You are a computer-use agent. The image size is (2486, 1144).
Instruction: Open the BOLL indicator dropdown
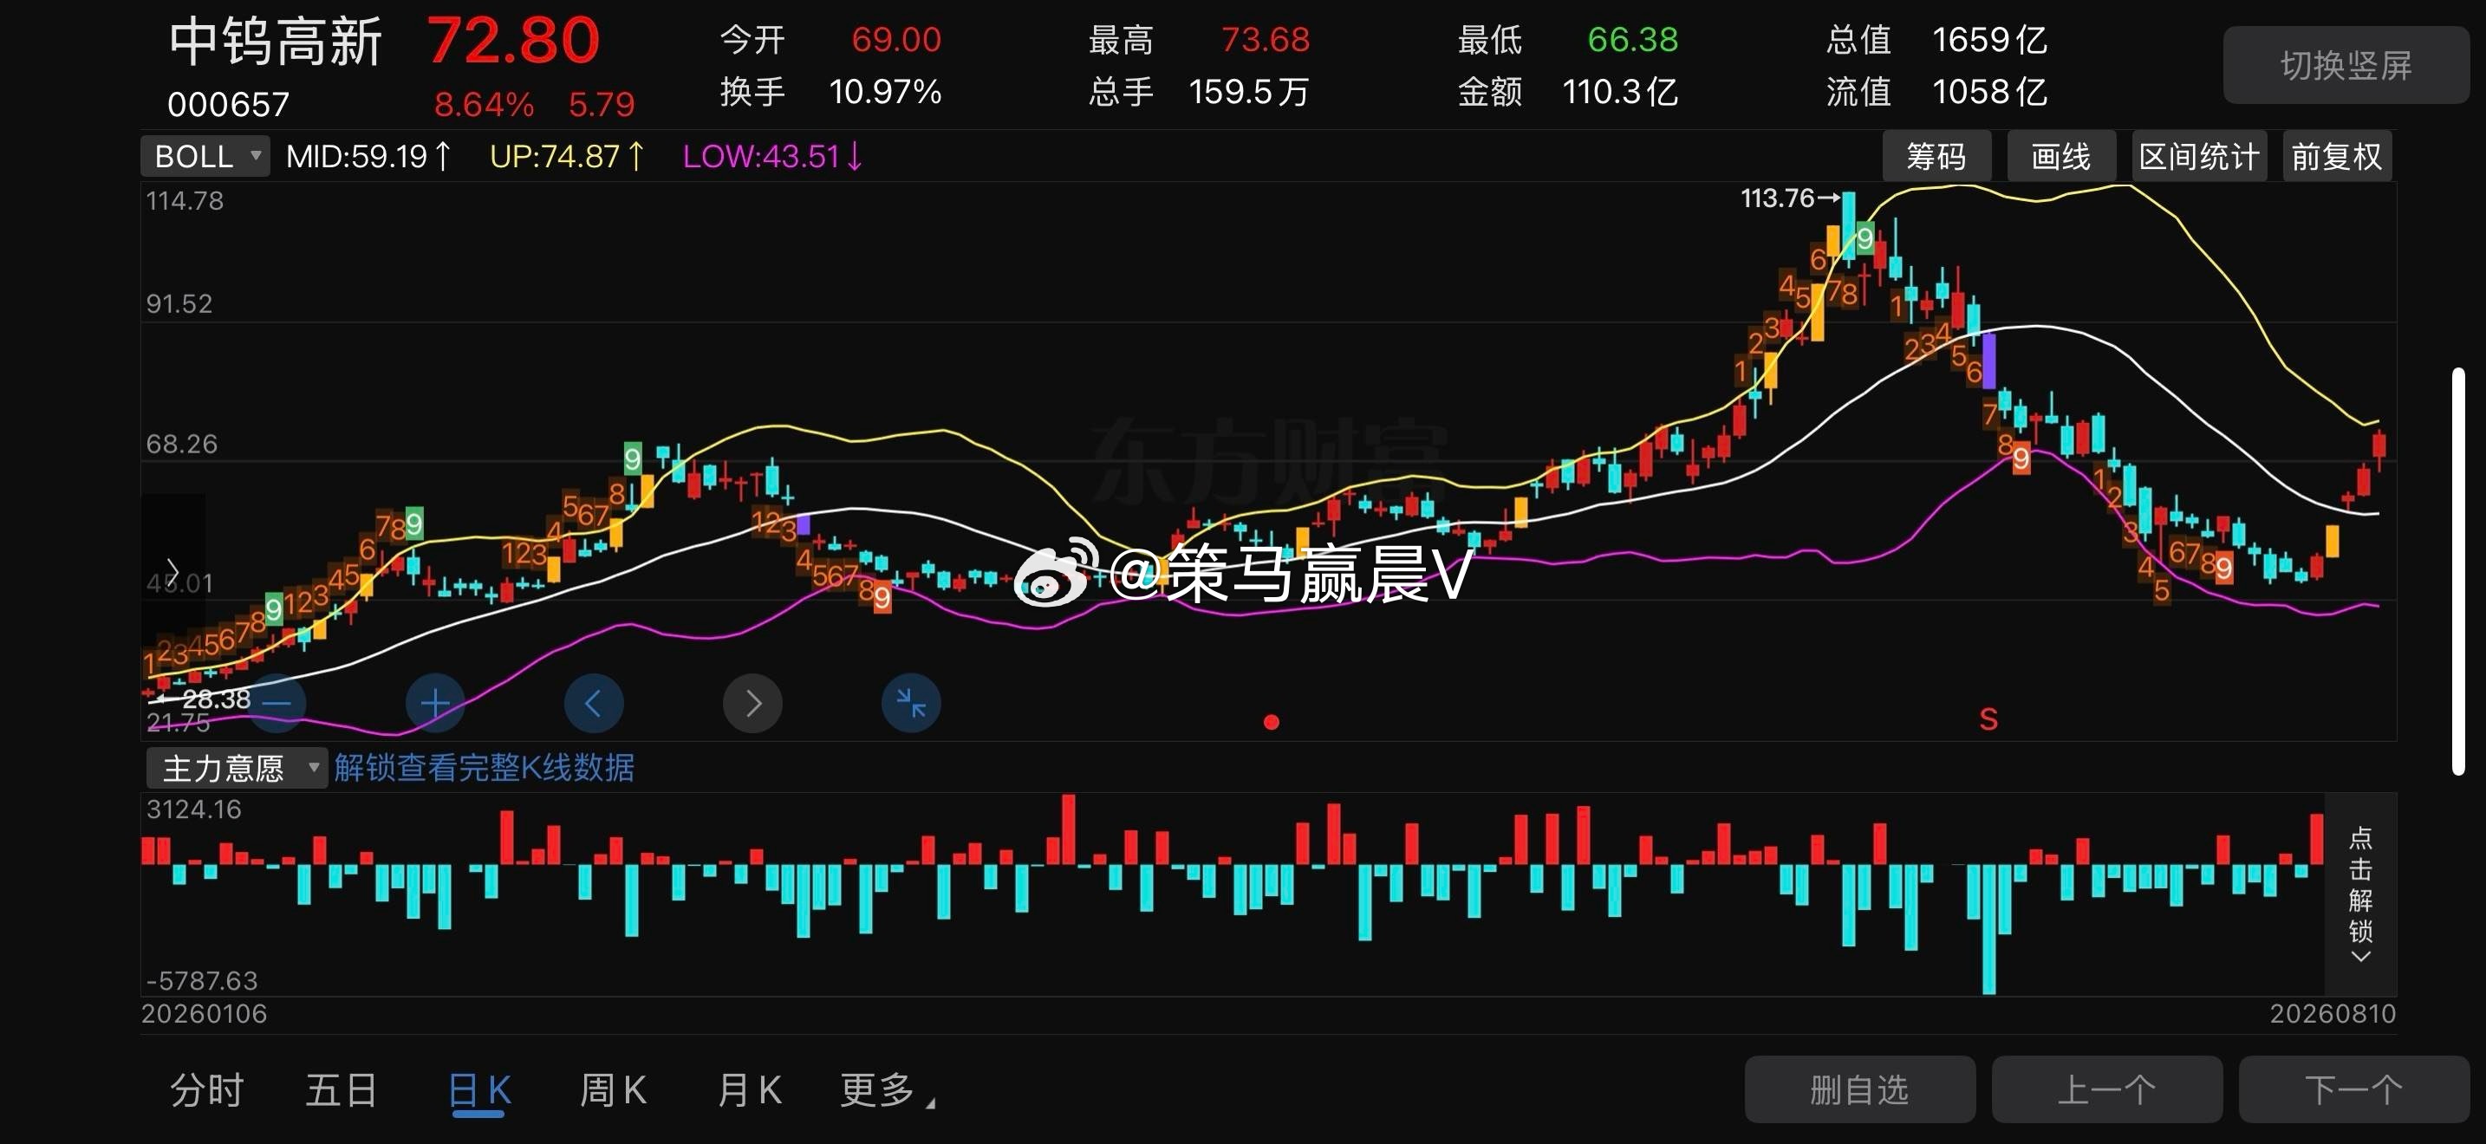click(x=205, y=156)
